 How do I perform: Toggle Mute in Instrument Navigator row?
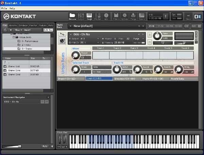click(x=47, y=102)
